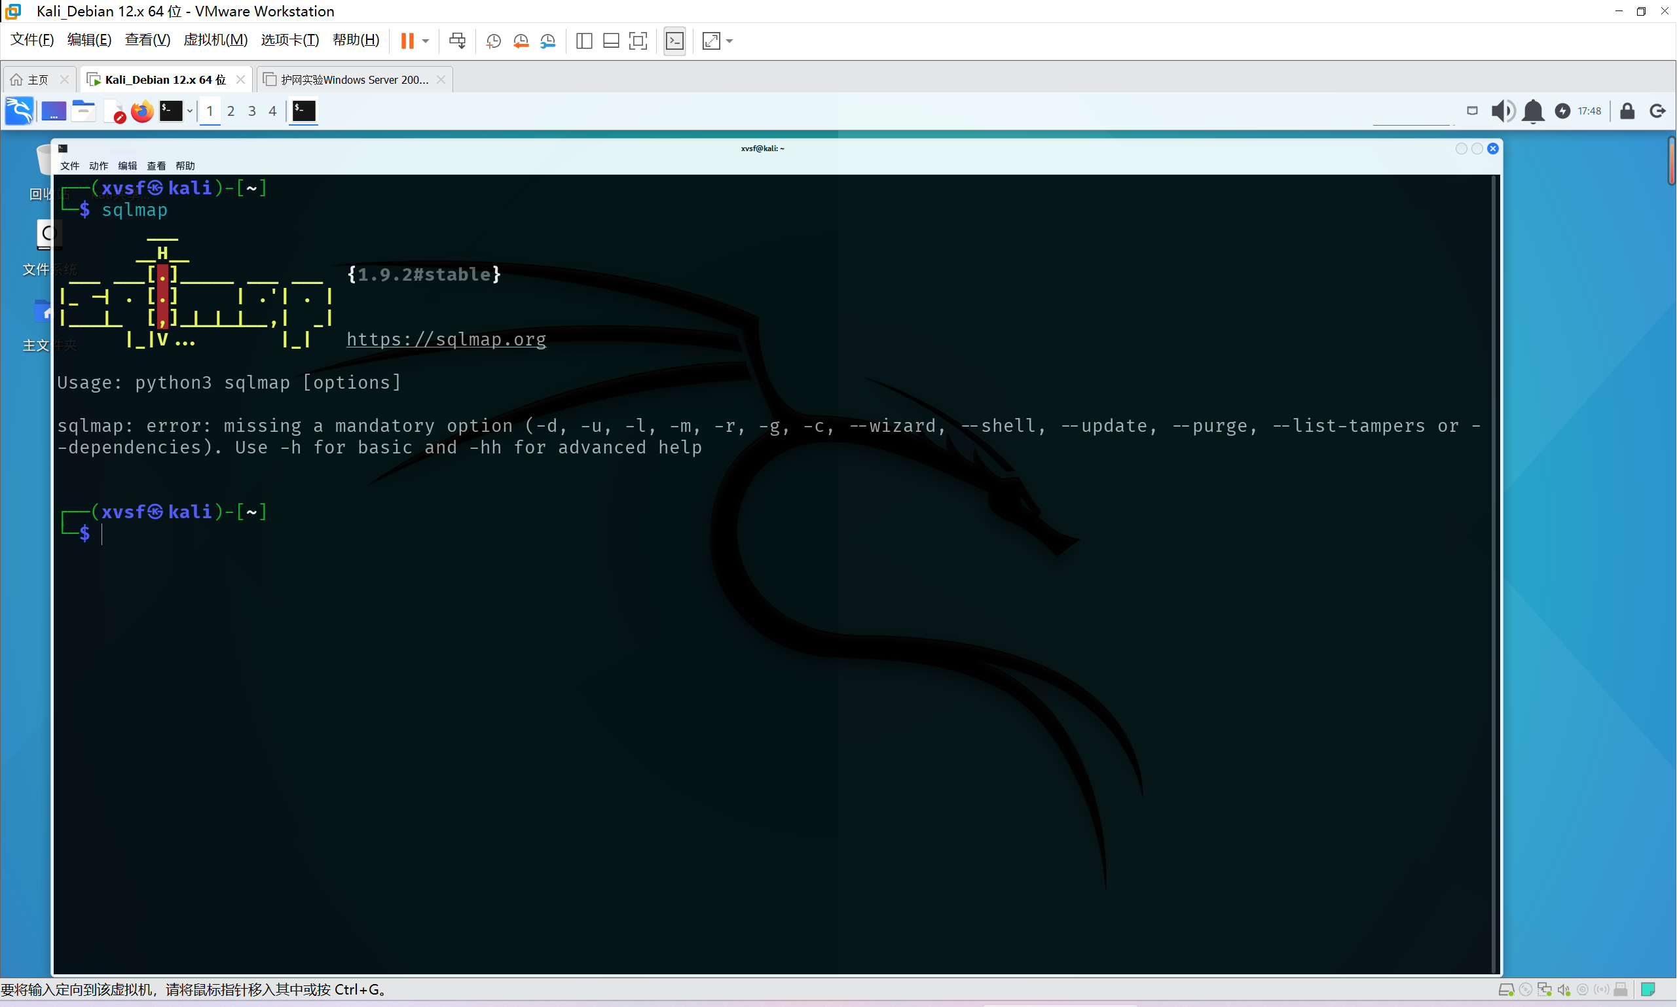Mute the Kali volume icon
This screenshot has height=1007, width=1677.
(x=1502, y=111)
